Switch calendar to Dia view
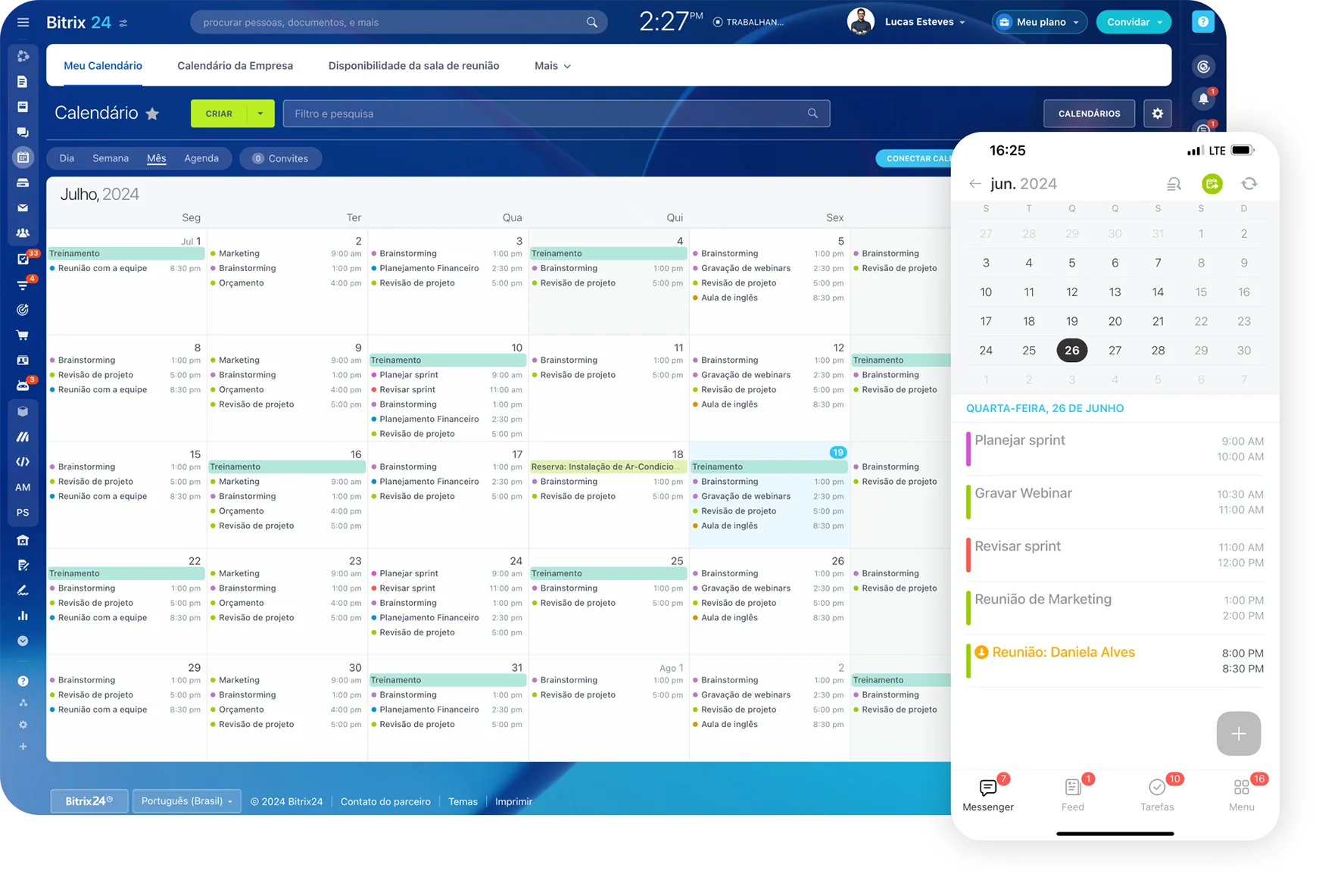Viewport: 1319px width, 880px height. [67, 158]
